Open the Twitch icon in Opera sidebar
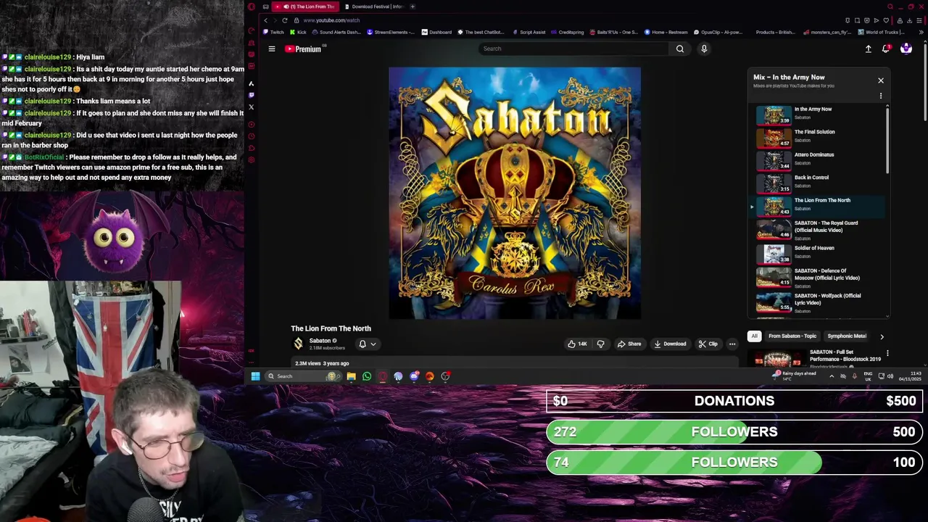This screenshot has width=928, height=522. click(x=252, y=95)
